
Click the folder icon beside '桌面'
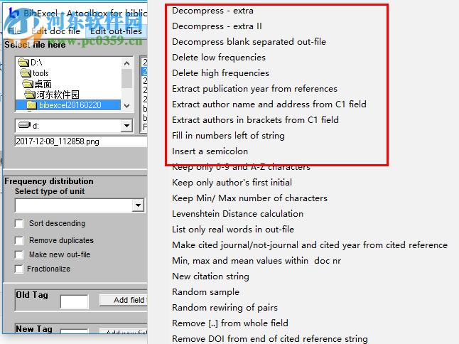pyautogui.click(x=28, y=84)
